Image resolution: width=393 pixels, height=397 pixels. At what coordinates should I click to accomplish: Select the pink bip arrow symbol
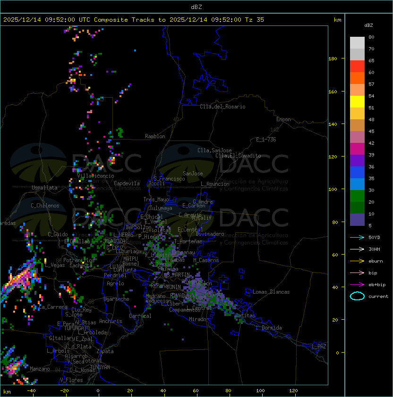click(357, 273)
